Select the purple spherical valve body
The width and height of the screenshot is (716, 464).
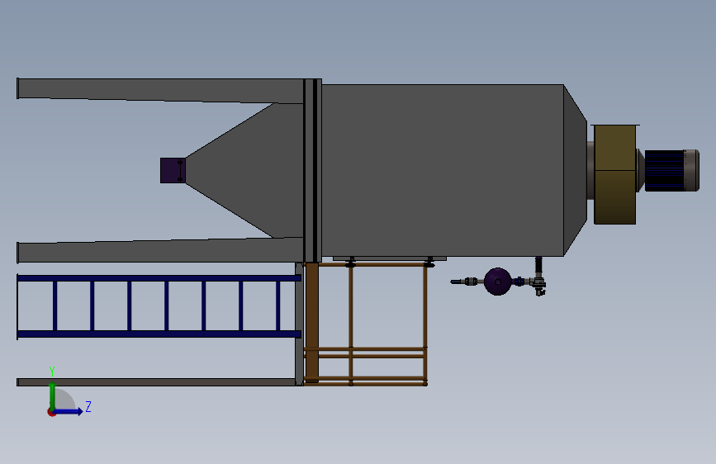497,282
